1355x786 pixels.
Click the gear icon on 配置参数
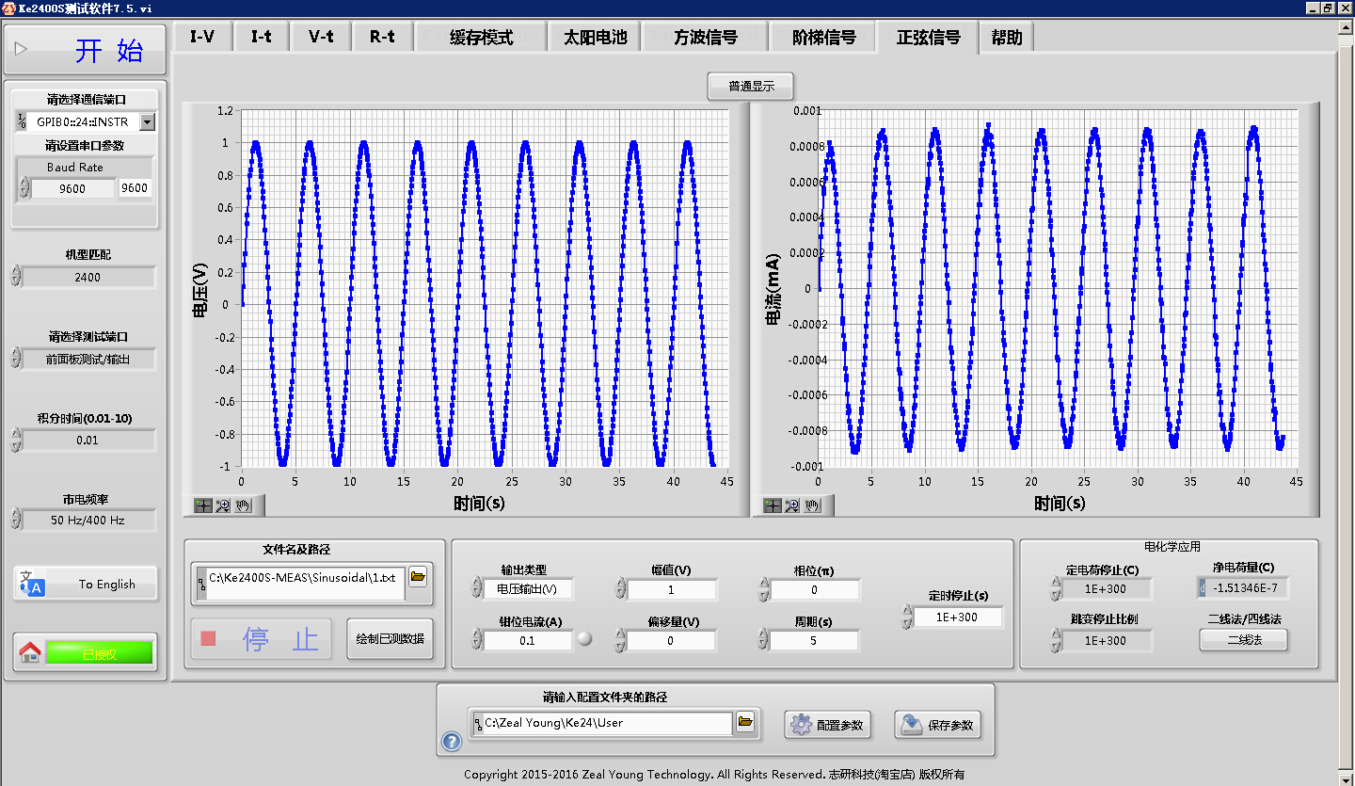pos(801,725)
